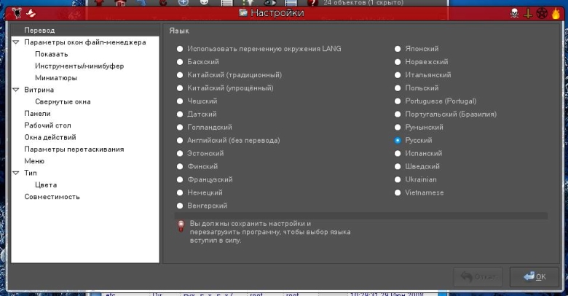Open 'Параметры окон файл-менеджера' section

(84, 42)
